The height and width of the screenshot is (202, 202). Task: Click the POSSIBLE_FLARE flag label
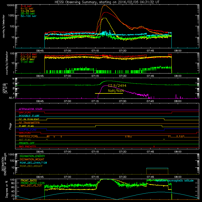coord(29,116)
